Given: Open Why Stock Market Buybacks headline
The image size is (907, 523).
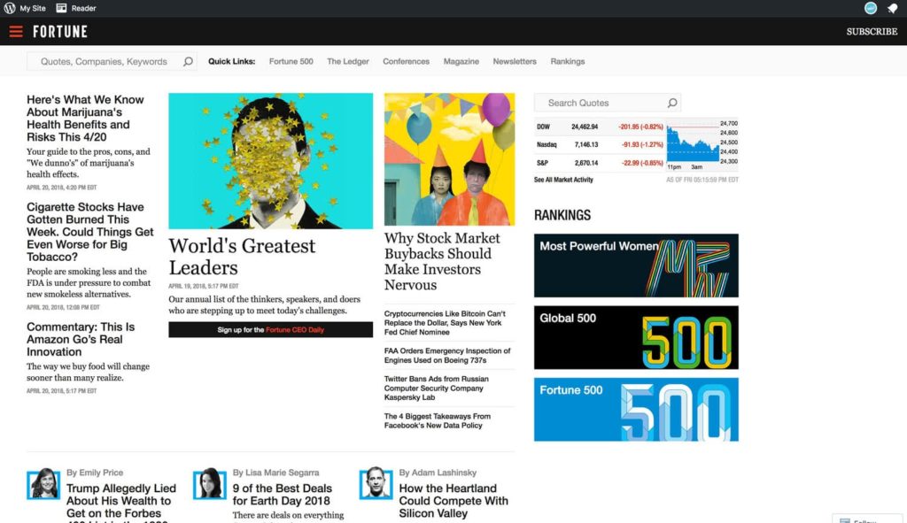Looking at the screenshot, I should click(x=442, y=261).
